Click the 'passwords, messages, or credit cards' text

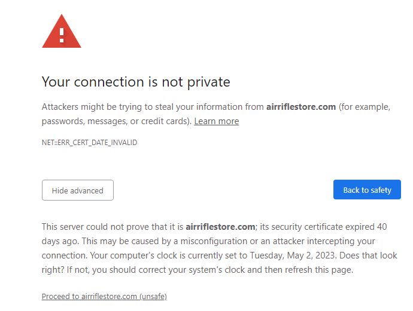(x=116, y=121)
